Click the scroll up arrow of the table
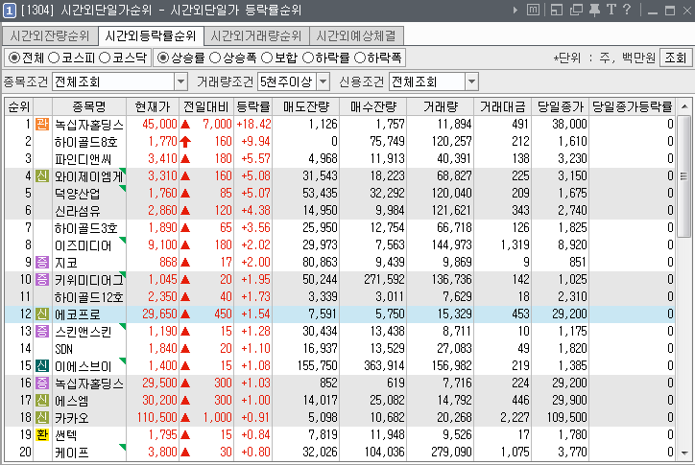This screenshot has width=695, height=465. tap(684, 106)
